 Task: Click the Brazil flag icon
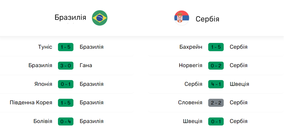click(x=100, y=18)
